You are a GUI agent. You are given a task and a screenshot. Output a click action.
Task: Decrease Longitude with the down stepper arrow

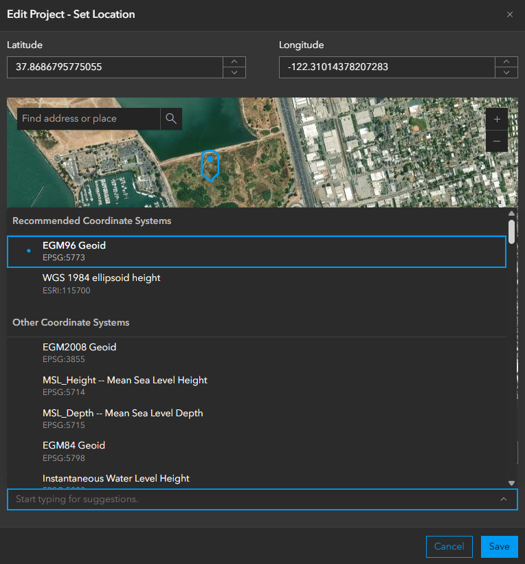(506, 72)
